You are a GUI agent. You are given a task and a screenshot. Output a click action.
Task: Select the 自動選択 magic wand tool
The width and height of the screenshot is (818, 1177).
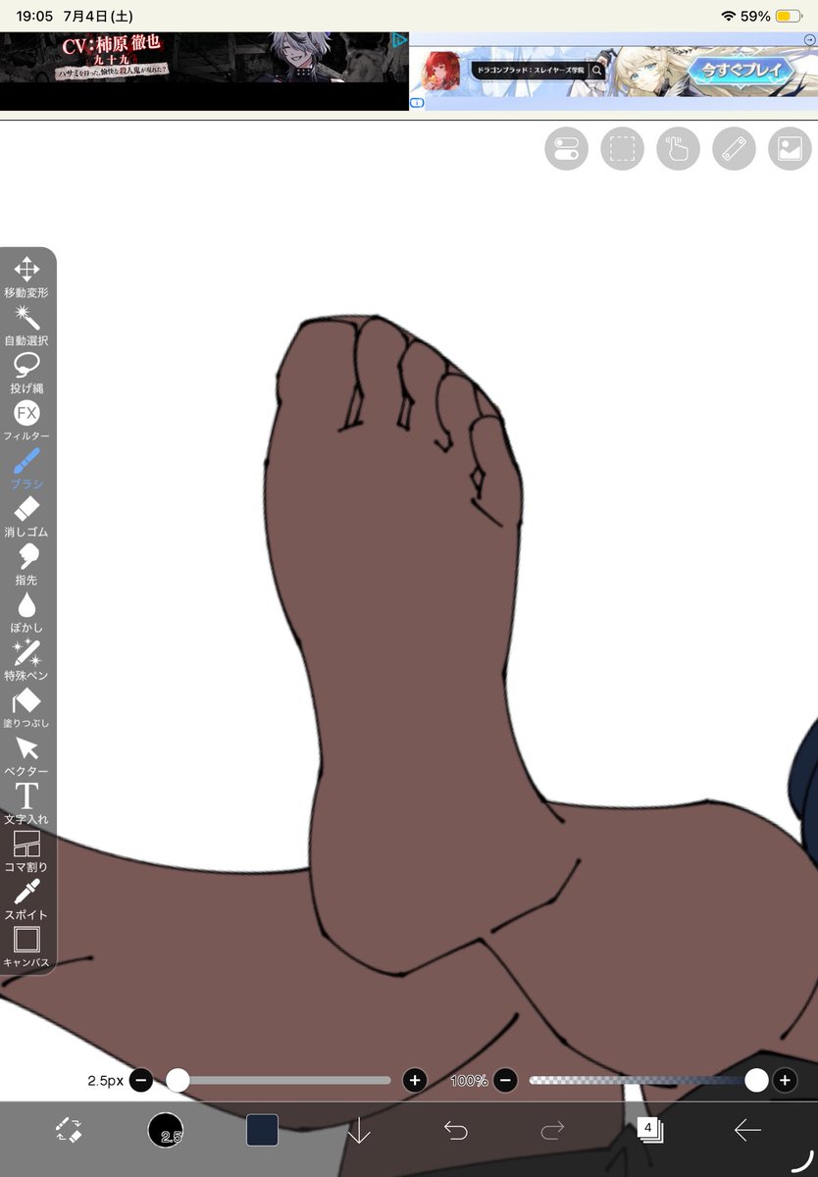click(26, 324)
